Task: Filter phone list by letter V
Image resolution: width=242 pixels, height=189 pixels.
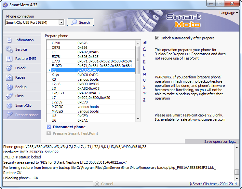Action: point(144,87)
